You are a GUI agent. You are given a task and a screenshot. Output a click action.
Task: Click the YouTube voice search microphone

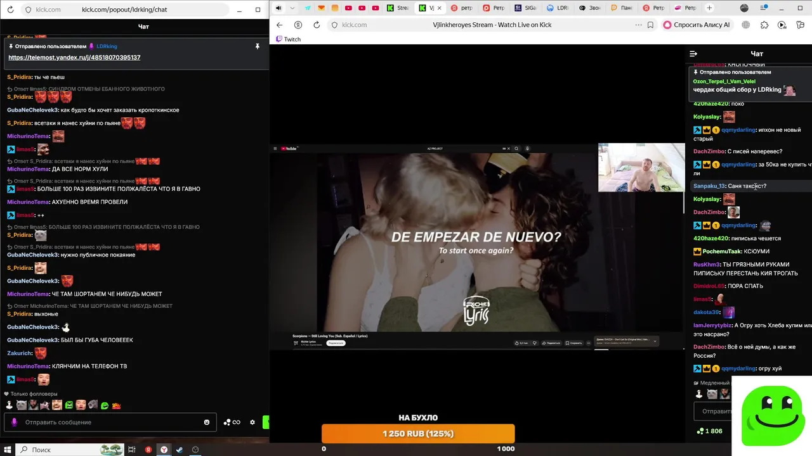(x=527, y=148)
